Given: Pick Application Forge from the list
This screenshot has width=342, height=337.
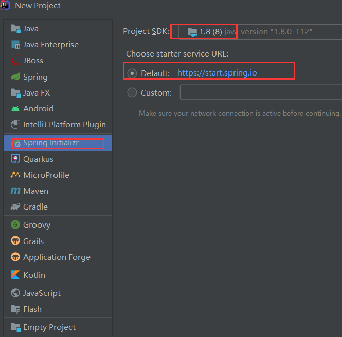Looking at the screenshot, I should (57, 257).
